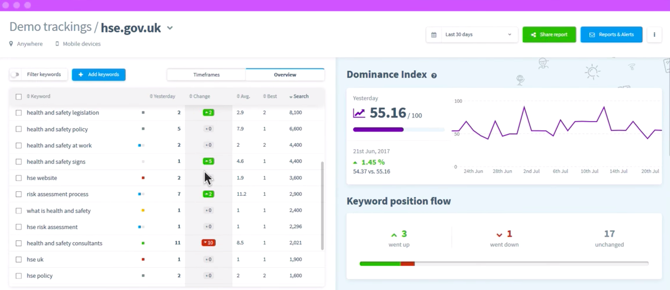Check the health and safety signs checkbox
The width and height of the screenshot is (670, 290).
18,161
